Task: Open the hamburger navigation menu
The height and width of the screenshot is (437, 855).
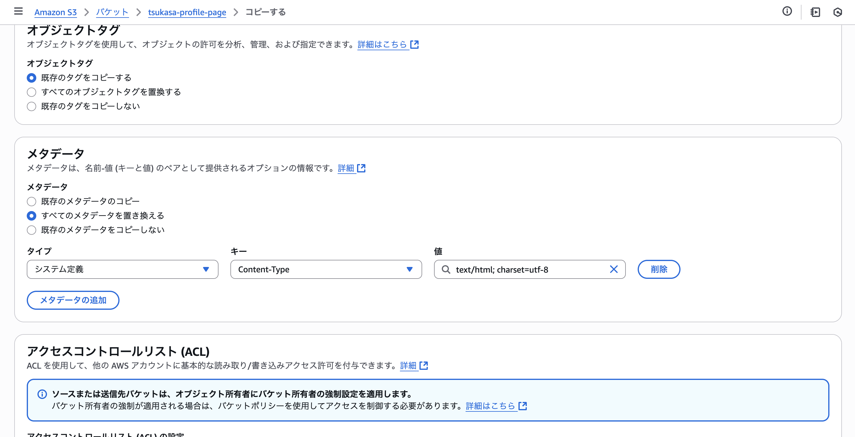Action: point(18,12)
